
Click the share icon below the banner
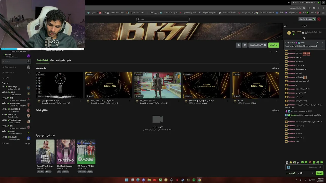(270, 52)
